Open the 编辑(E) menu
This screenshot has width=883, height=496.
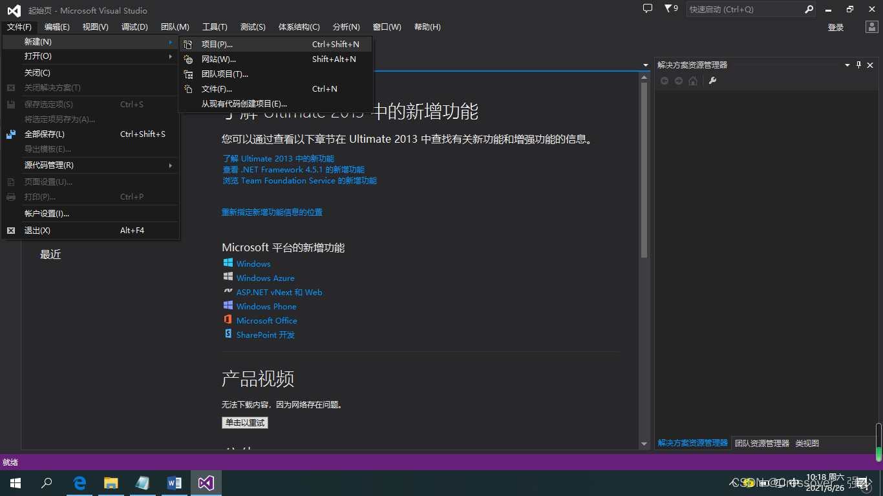[57, 27]
